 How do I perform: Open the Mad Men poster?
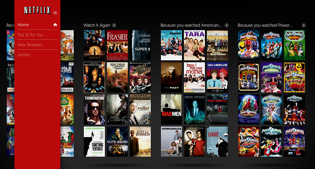[x=171, y=110]
